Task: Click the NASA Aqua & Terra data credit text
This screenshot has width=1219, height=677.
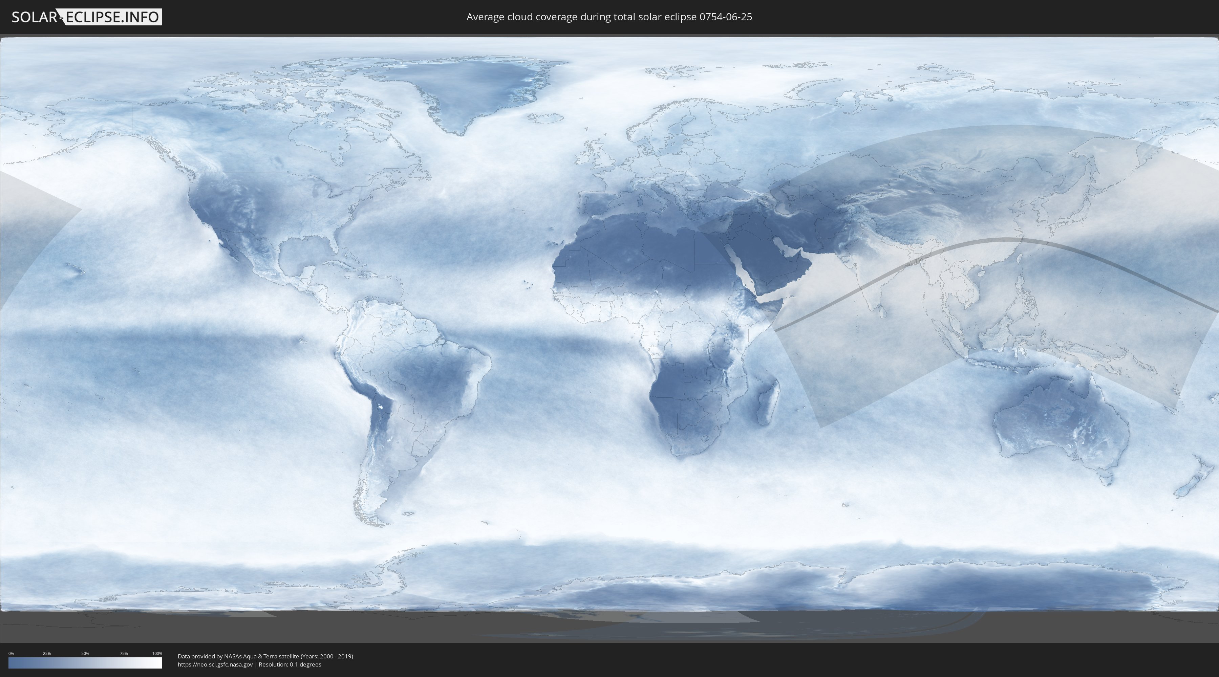Action: [x=265, y=656]
